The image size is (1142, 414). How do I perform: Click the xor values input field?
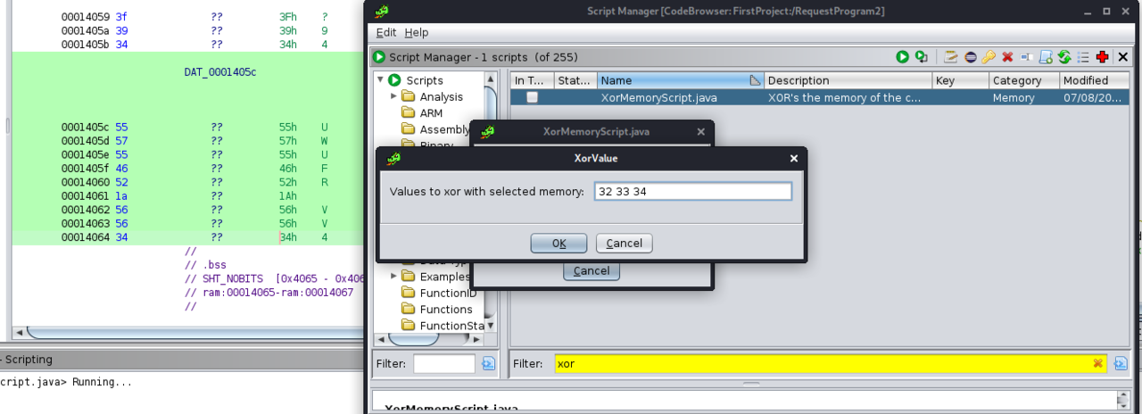click(692, 192)
